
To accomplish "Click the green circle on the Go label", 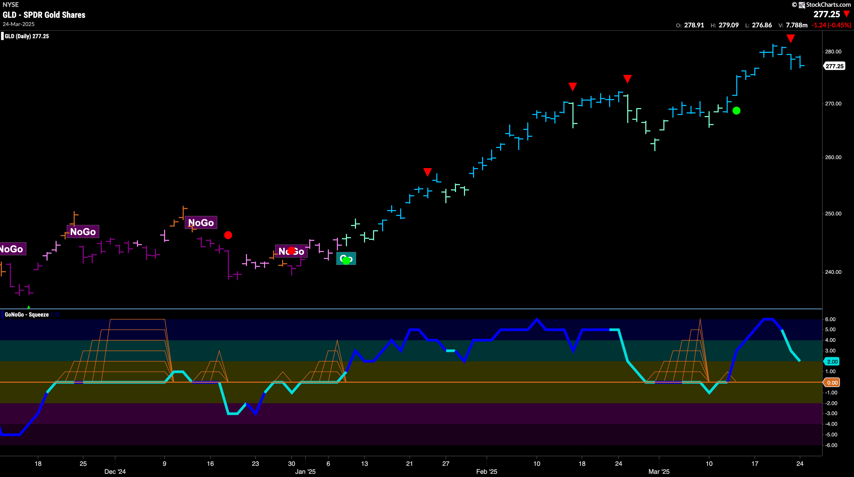I will click(x=346, y=261).
